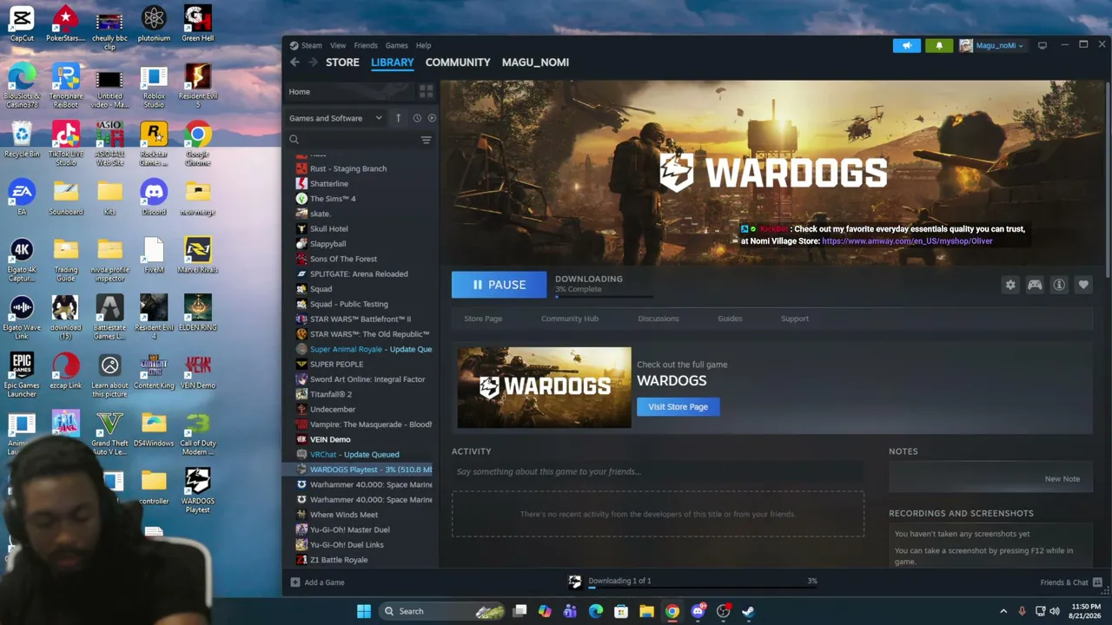Open the View menu
Image resolution: width=1112 pixels, height=625 pixels.
[338, 45]
